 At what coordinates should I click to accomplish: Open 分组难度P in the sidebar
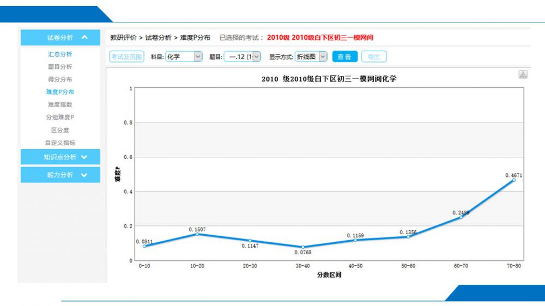pos(60,117)
